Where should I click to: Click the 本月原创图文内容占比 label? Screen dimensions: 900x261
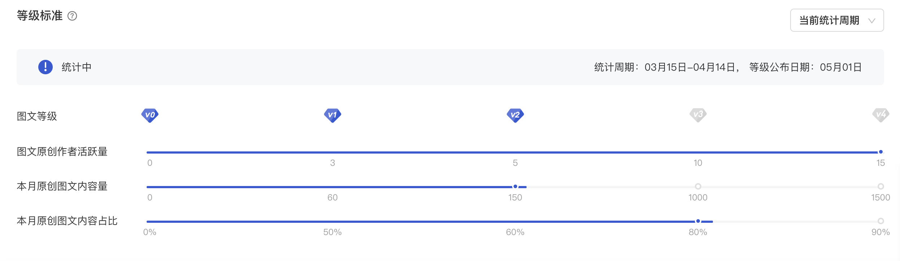[67, 221]
